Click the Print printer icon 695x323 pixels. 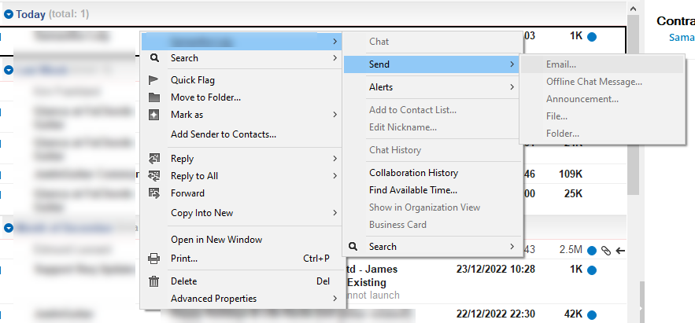click(x=154, y=259)
